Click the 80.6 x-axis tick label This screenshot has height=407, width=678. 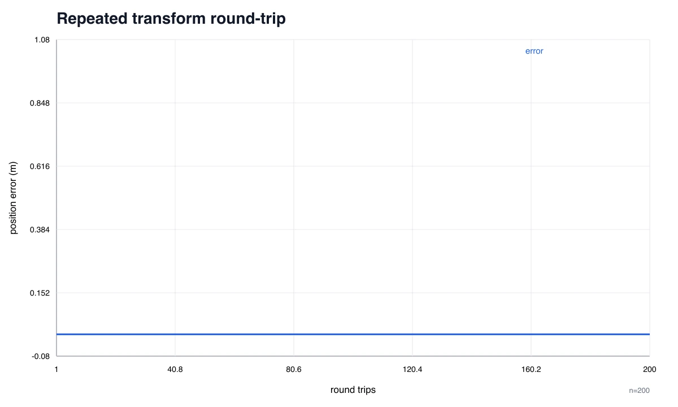pyautogui.click(x=294, y=369)
